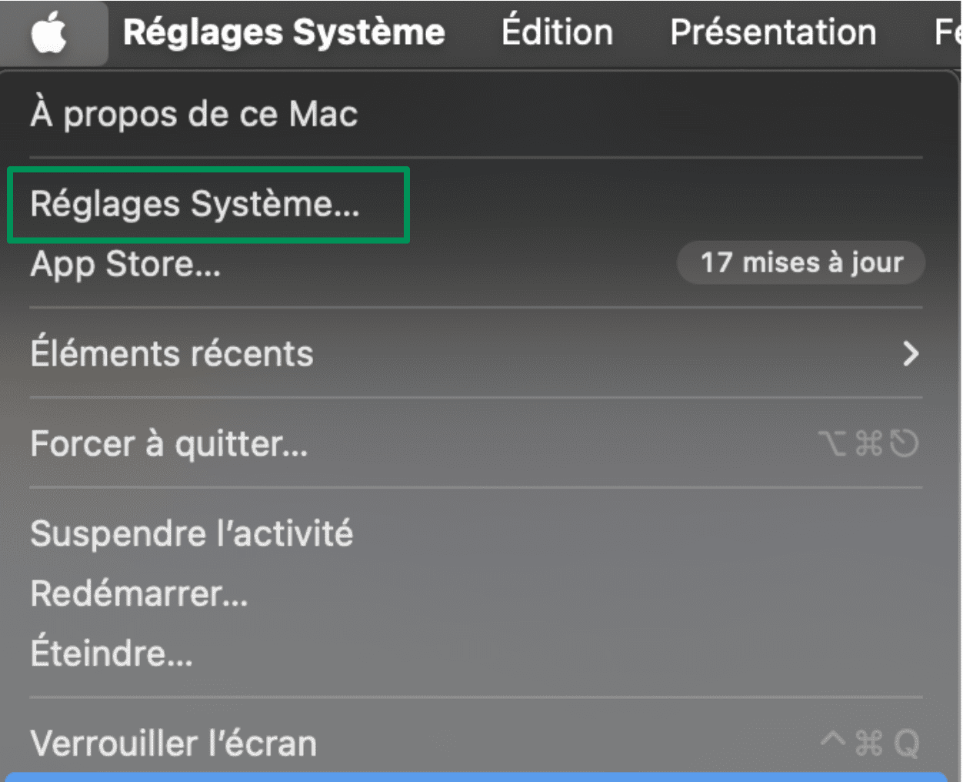The image size is (963, 782).
Task: Choose Suspendre l'activité
Action: (x=192, y=533)
